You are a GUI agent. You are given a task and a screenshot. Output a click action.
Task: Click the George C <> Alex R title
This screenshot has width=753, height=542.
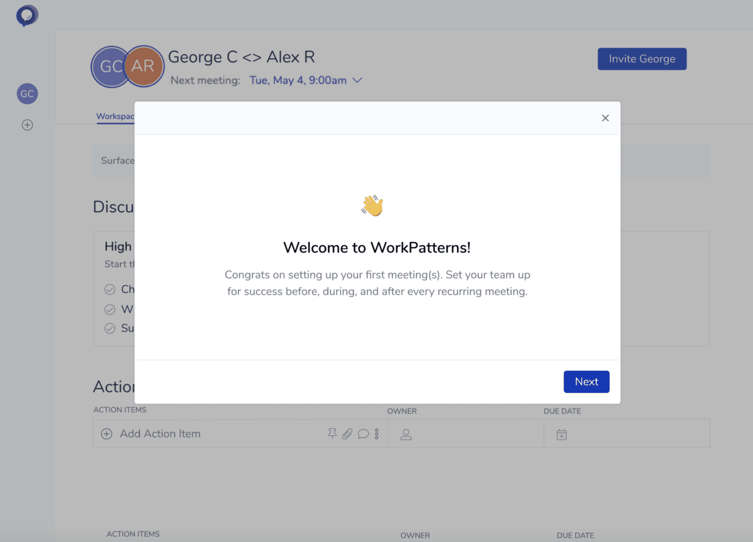point(242,57)
